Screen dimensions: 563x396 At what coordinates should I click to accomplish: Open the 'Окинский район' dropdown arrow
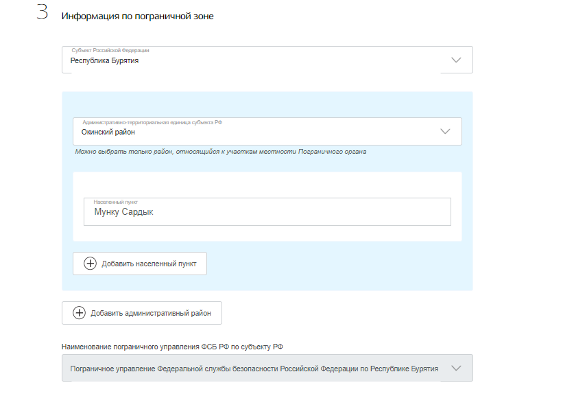[445, 132]
